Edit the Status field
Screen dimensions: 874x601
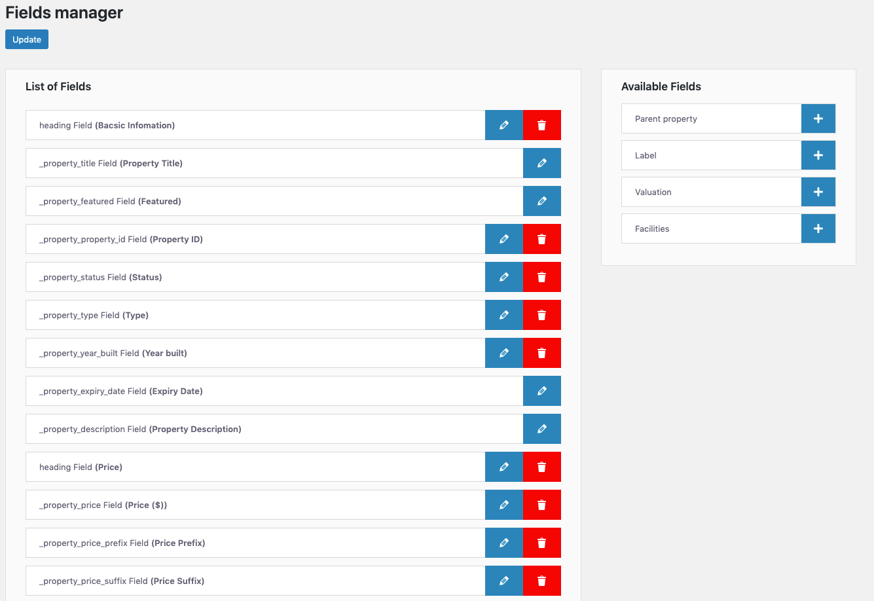click(x=503, y=277)
